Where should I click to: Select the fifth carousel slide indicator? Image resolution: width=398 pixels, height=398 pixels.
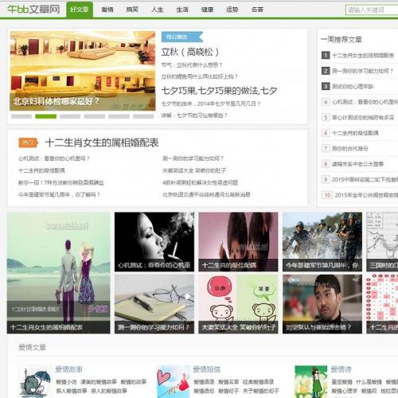(x=119, y=116)
